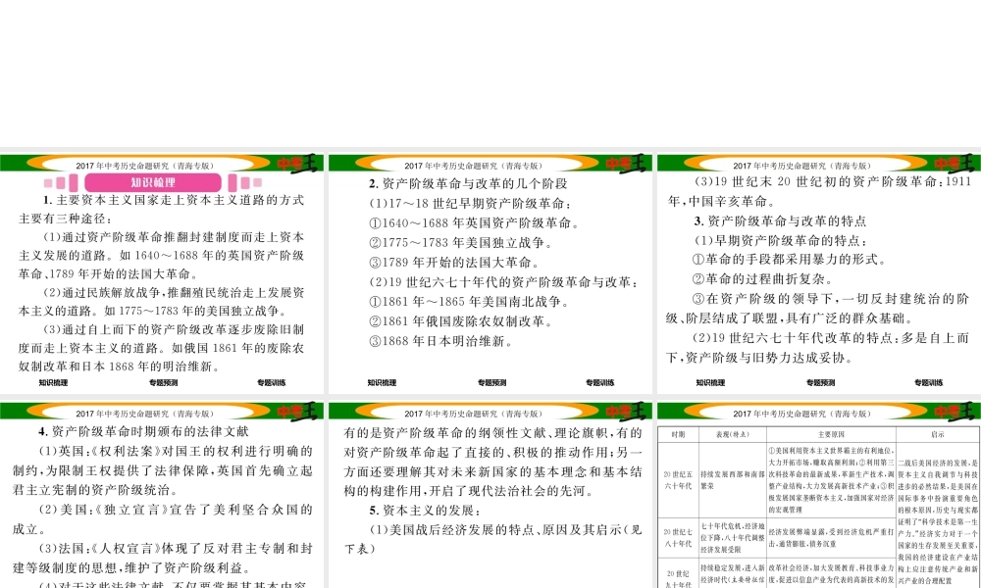Viewport: 981px width, 588px height.
Task: Open 专题训练 link on the 几个阶段 slide
Action: [600, 382]
